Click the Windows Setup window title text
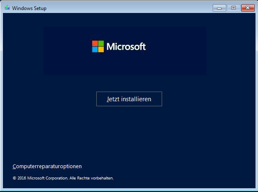258x192 pixels. [x=29, y=8]
